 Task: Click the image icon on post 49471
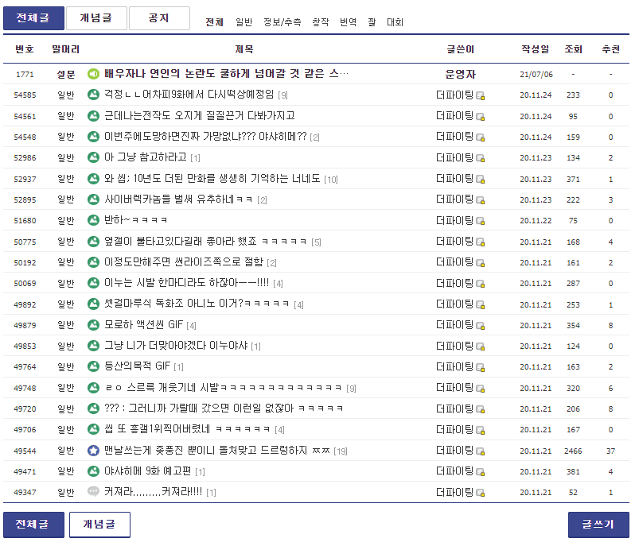(x=94, y=471)
